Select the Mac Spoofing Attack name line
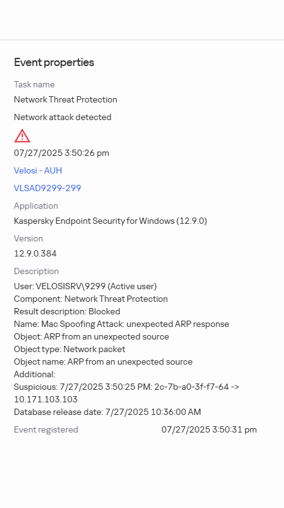Image resolution: width=284 pixels, height=508 pixels. point(121,324)
